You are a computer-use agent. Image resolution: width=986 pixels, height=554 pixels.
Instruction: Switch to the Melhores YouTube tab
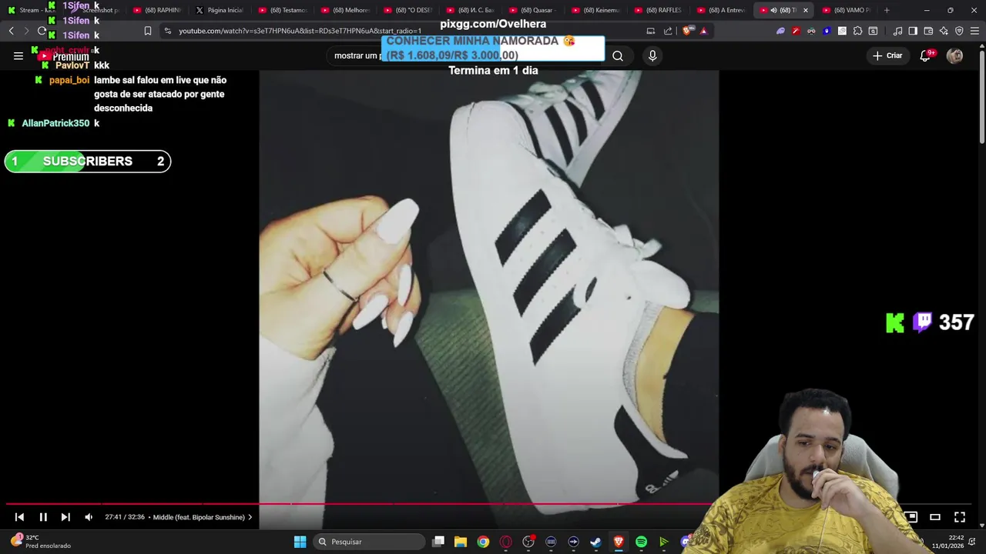coord(345,10)
